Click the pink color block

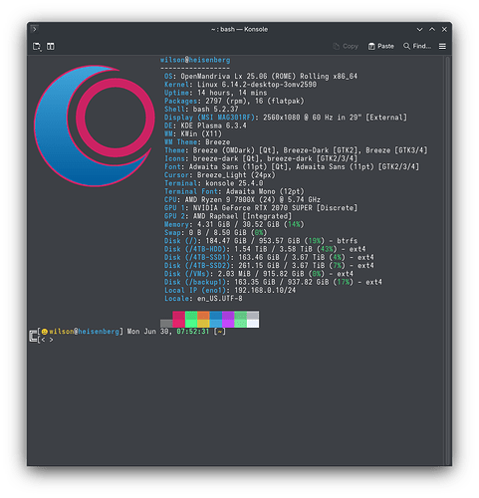coord(178,319)
